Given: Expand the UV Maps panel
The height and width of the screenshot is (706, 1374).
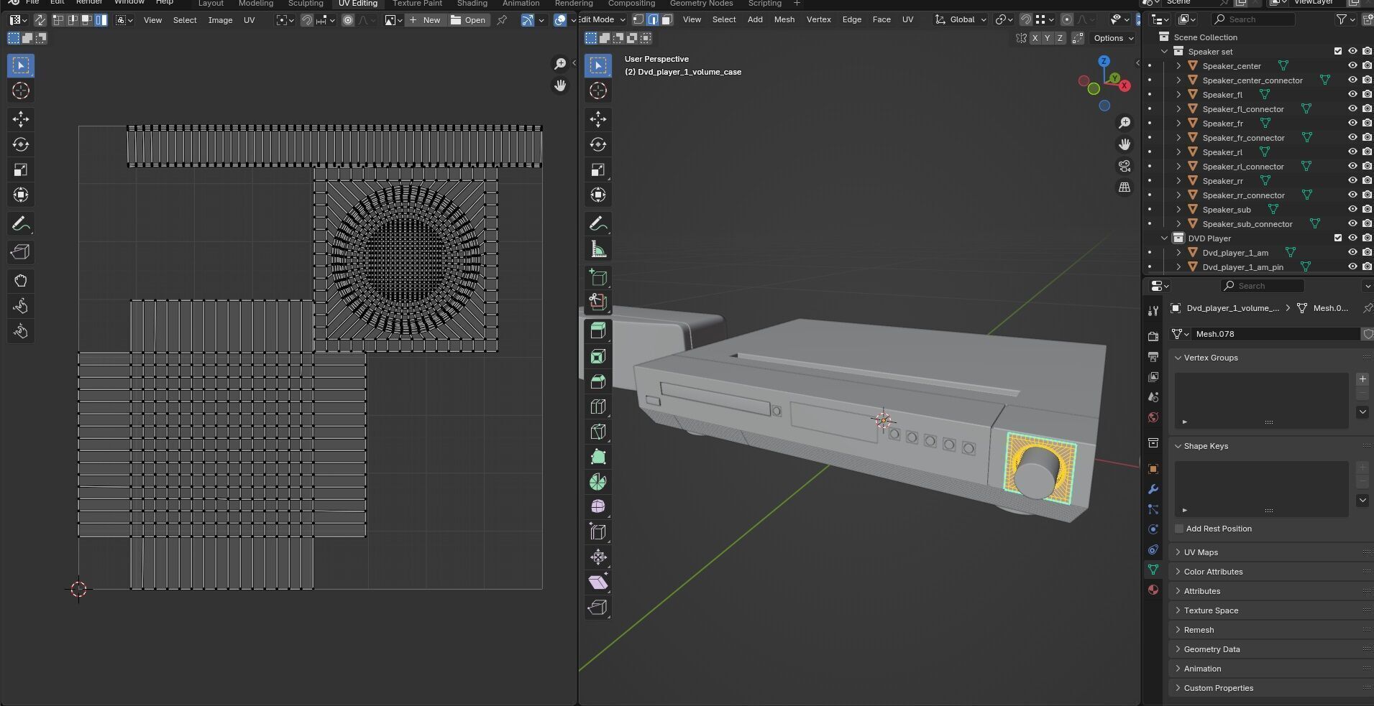Looking at the screenshot, I should pyautogui.click(x=1201, y=552).
